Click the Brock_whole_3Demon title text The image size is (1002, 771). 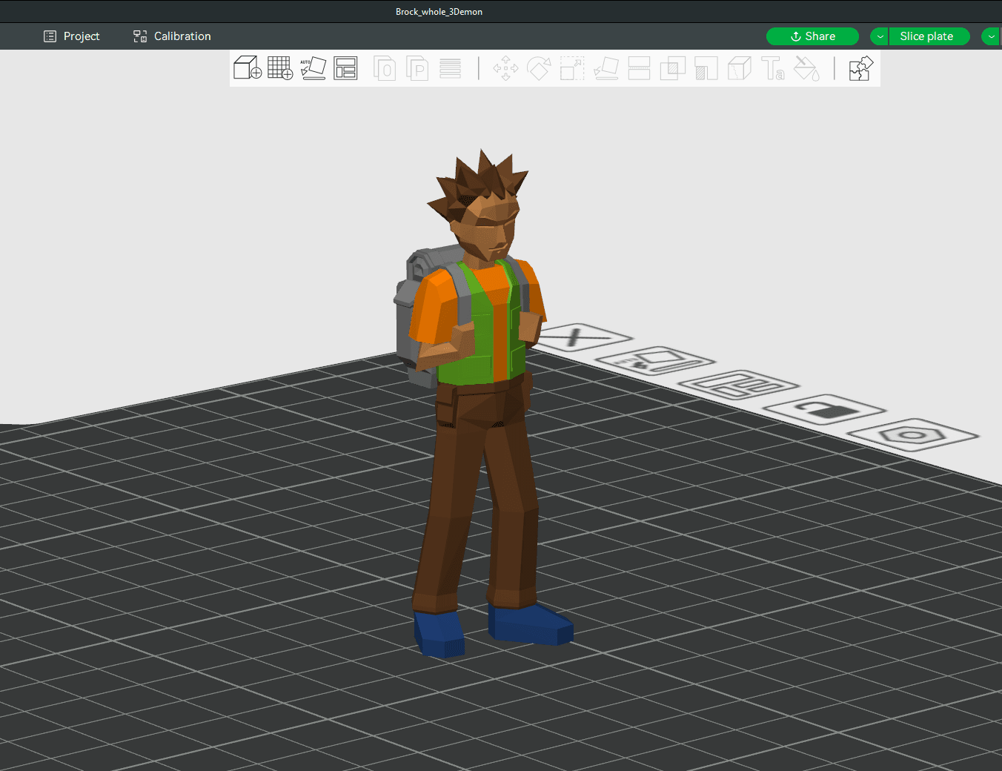coord(439,12)
